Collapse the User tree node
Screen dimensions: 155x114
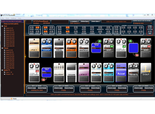[2, 26]
